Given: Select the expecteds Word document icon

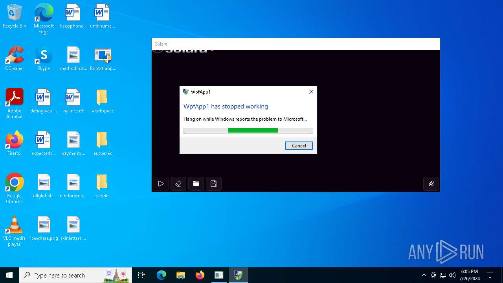Looking at the screenshot, I should [44, 144].
